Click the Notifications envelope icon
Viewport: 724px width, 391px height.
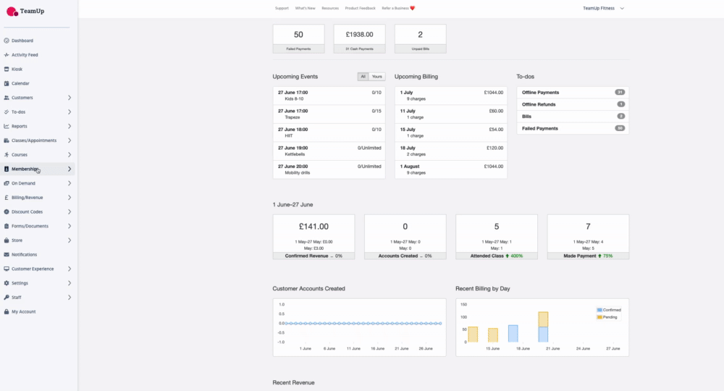(7, 255)
